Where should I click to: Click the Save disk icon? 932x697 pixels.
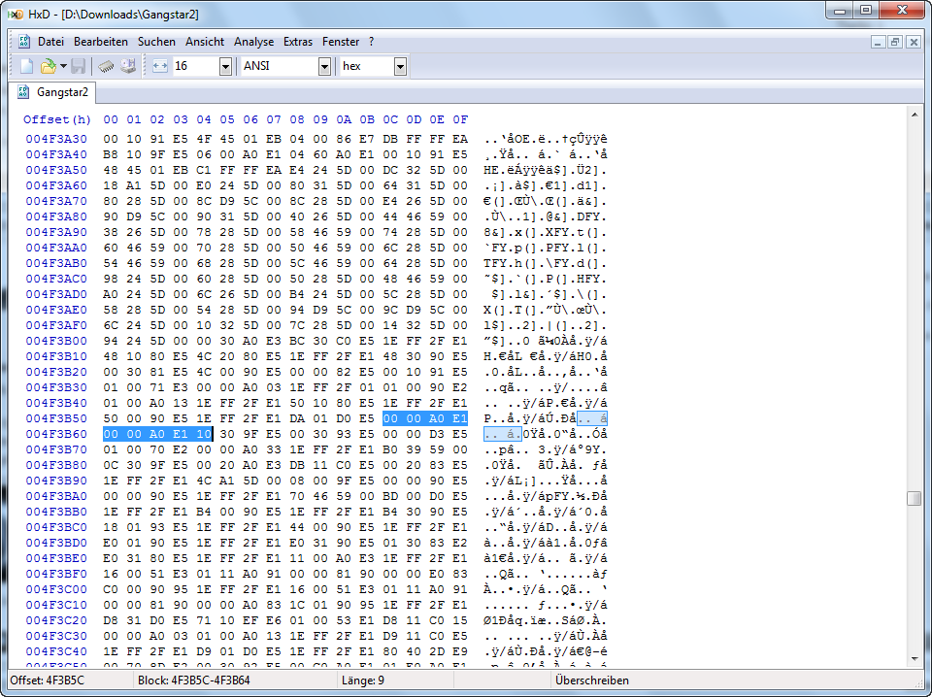click(x=79, y=66)
